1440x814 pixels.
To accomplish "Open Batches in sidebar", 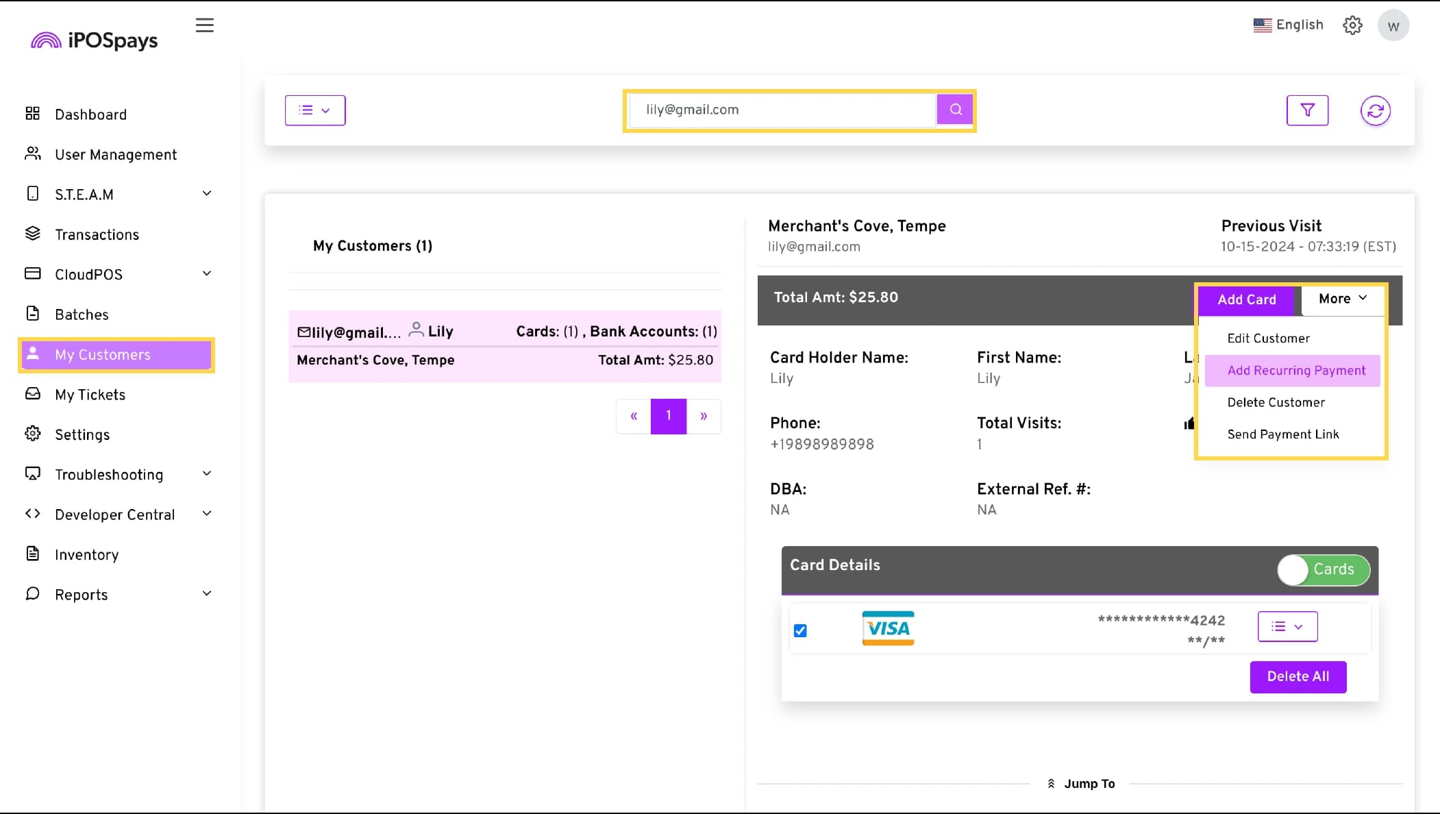I will pyautogui.click(x=82, y=314).
